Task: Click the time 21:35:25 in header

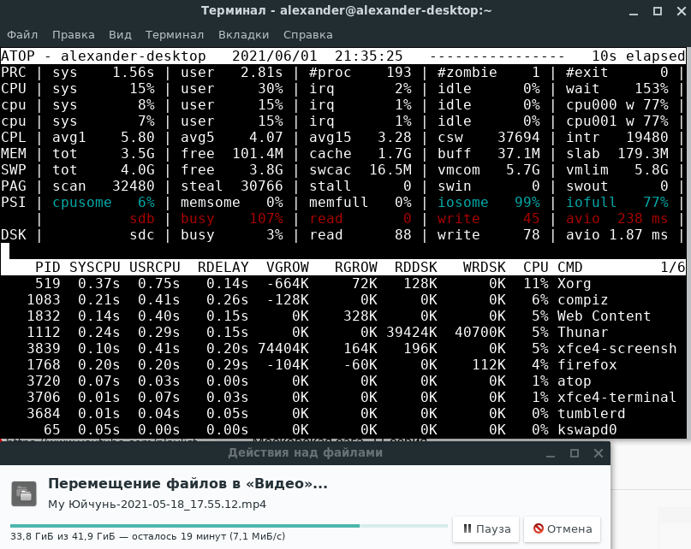Action: point(368,56)
